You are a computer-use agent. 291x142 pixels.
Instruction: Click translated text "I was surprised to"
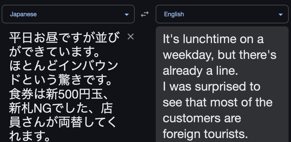[211, 87]
